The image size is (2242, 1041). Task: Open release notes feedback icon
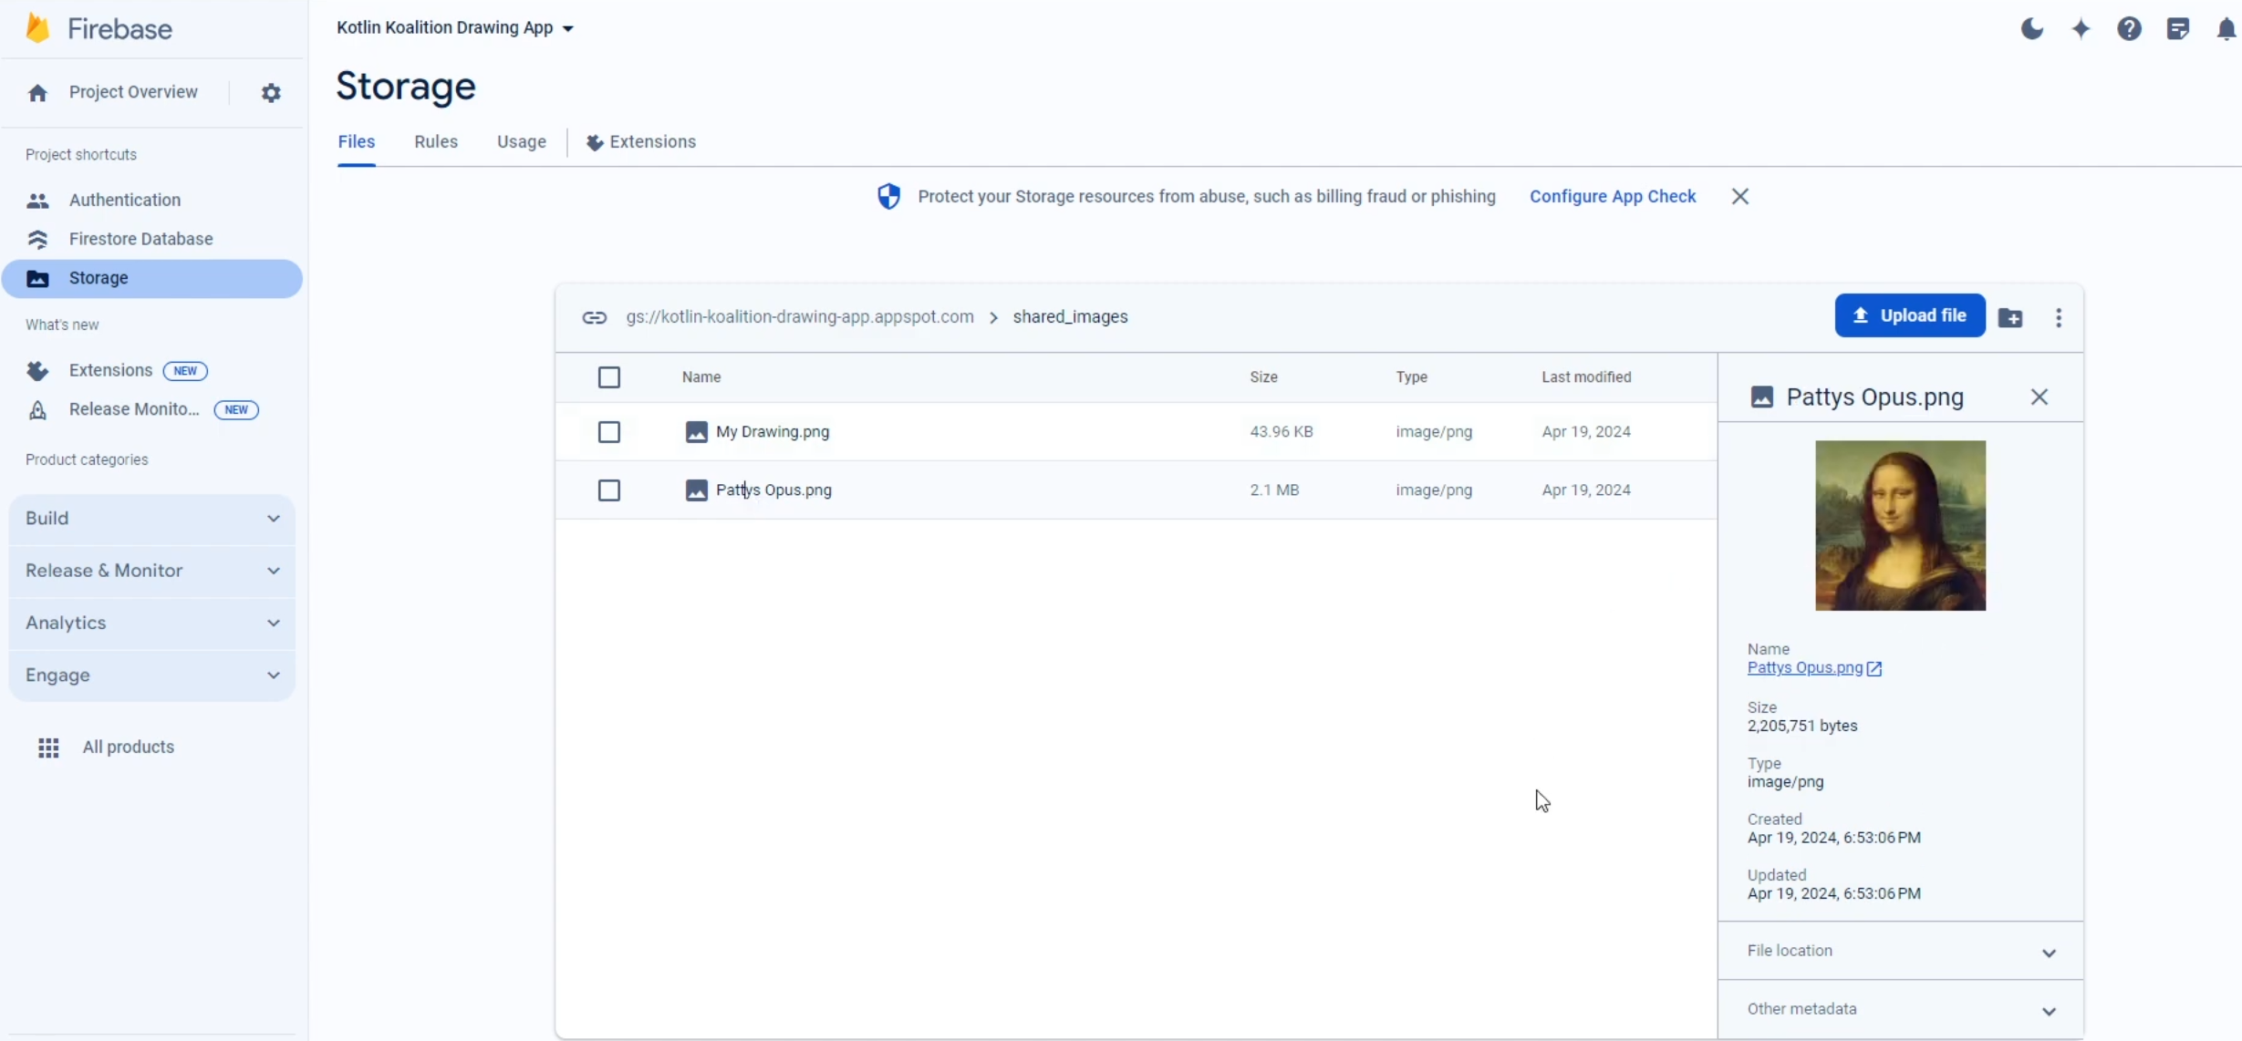tap(2177, 29)
